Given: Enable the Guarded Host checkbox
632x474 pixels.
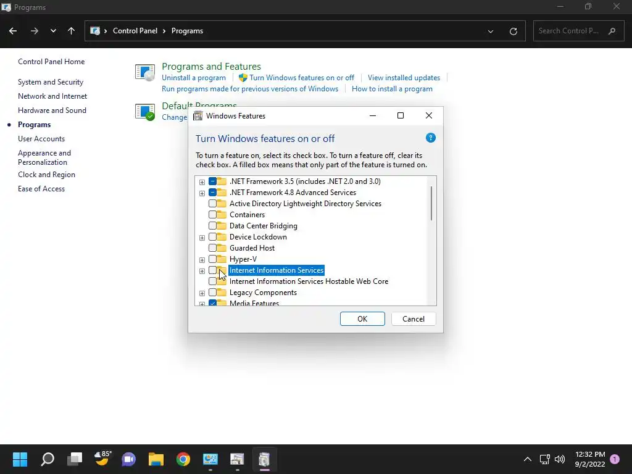Looking at the screenshot, I should tap(212, 248).
